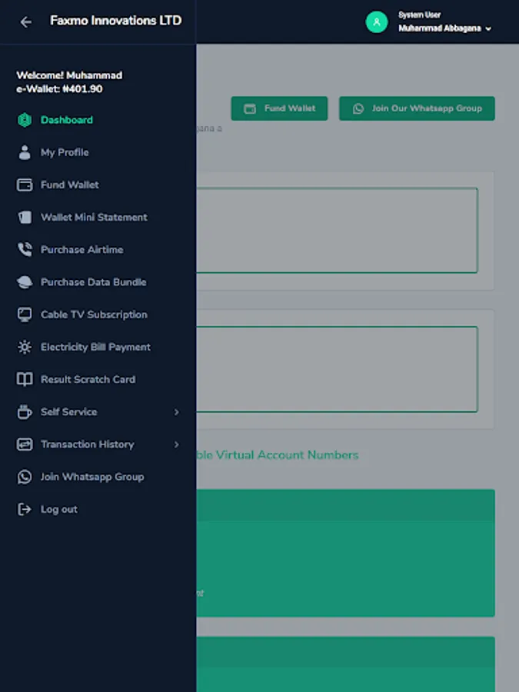The height and width of the screenshot is (692, 519).
Task: Click the green user avatar icon
Action: pos(377,22)
